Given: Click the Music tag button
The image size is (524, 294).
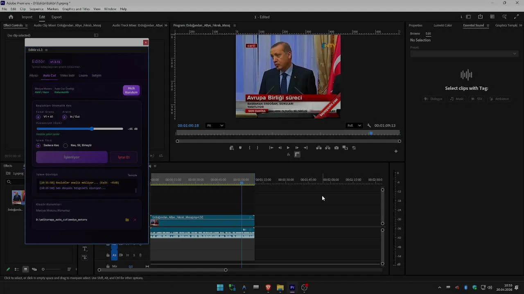Looking at the screenshot, I should click(457, 99).
